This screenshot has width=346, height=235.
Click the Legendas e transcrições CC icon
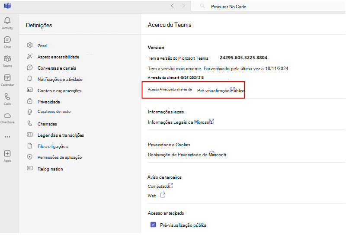(x=30, y=135)
